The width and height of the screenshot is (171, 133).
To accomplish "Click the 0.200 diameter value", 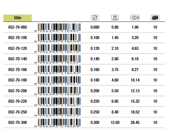I will [95, 91].
